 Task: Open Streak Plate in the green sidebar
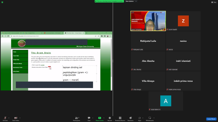[x=20, y=60]
